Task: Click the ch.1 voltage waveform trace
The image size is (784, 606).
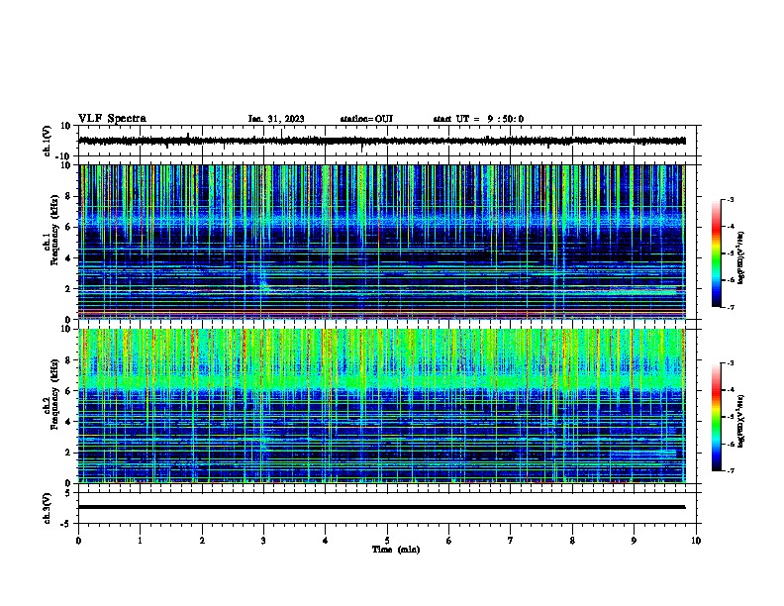Action: coord(381,141)
